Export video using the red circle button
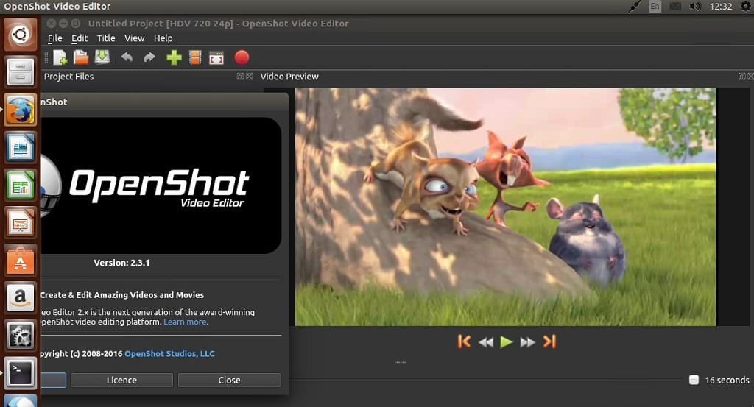This screenshot has width=754, height=407. point(242,57)
